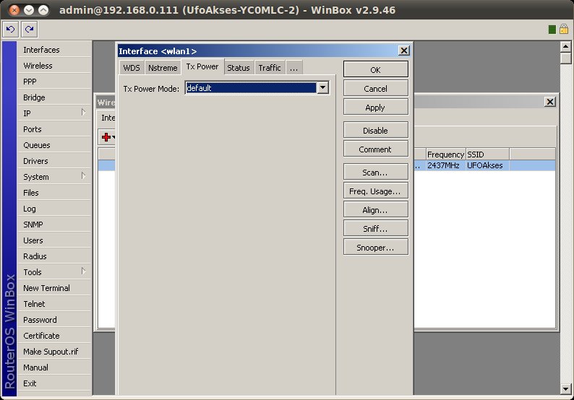Viewport: 574px width, 400px height.
Task: Minimize the WinBox window from title bar
Action: pos(28,10)
